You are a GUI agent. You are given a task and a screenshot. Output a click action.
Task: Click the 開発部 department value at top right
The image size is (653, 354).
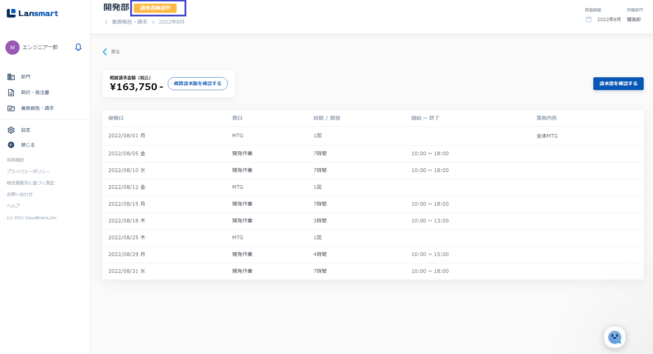[634, 19]
